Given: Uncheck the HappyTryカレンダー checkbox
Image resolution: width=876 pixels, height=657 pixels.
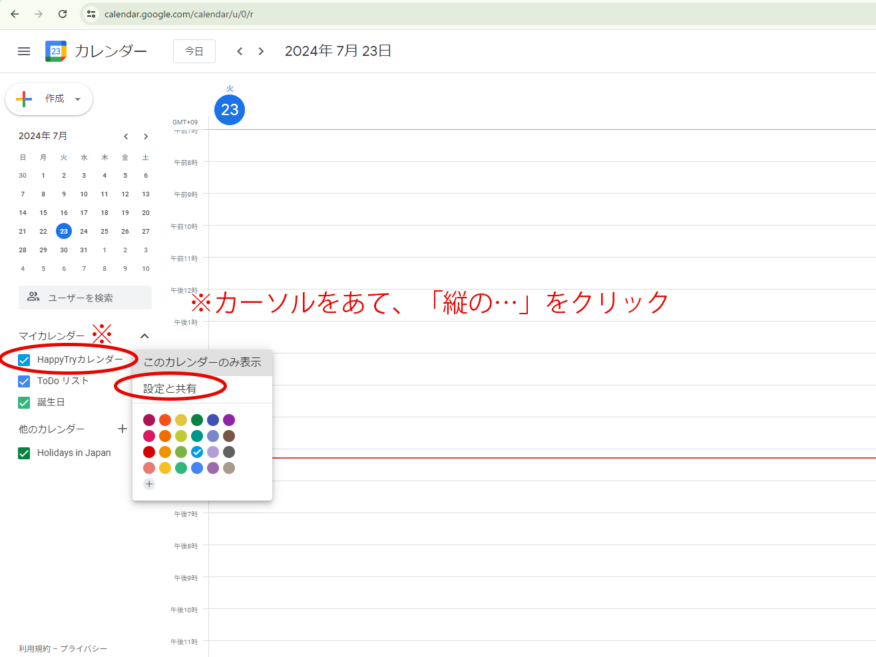Looking at the screenshot, I should pyautogui.click(x=25, y=360).
